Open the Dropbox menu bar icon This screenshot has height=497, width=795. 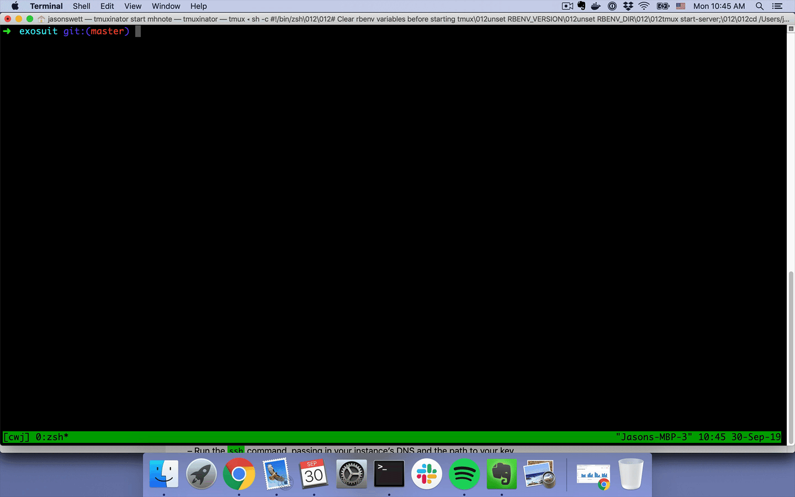(628, 6)
